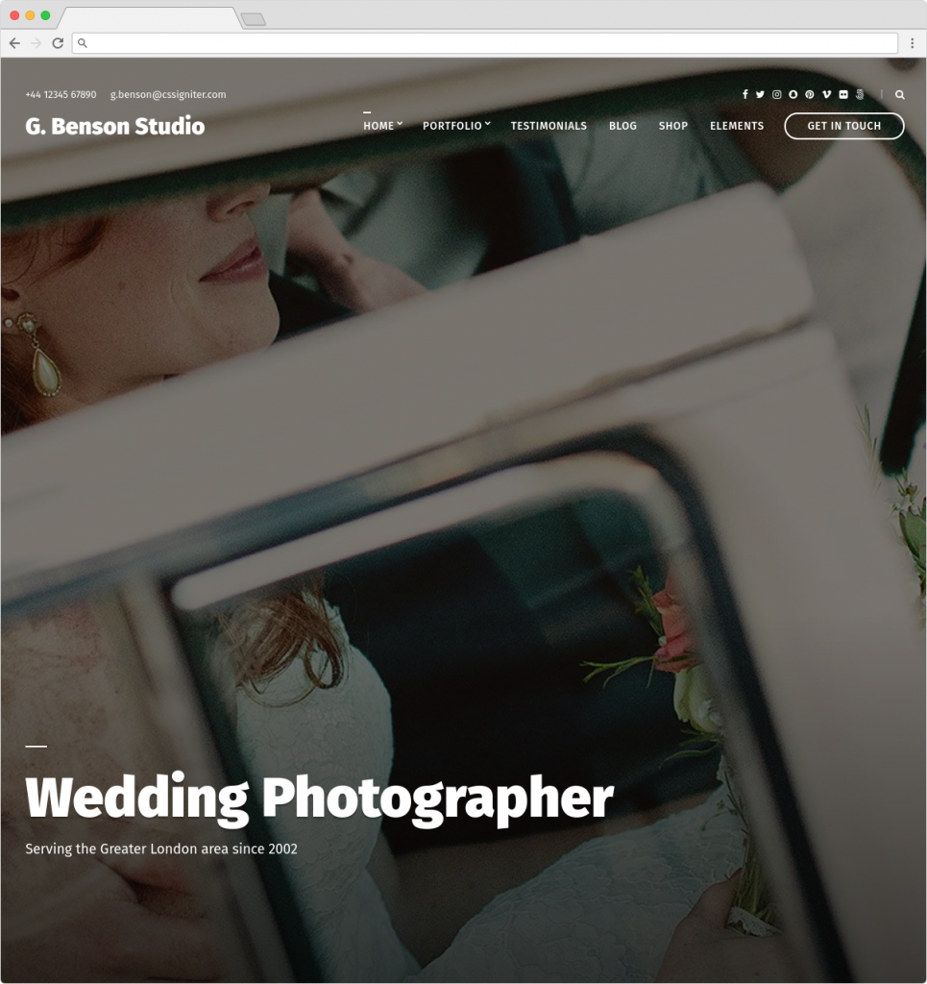Open the SHOP menu item
Image resolution: width=927 pixels, height=984 pixels.
point(673,126)
